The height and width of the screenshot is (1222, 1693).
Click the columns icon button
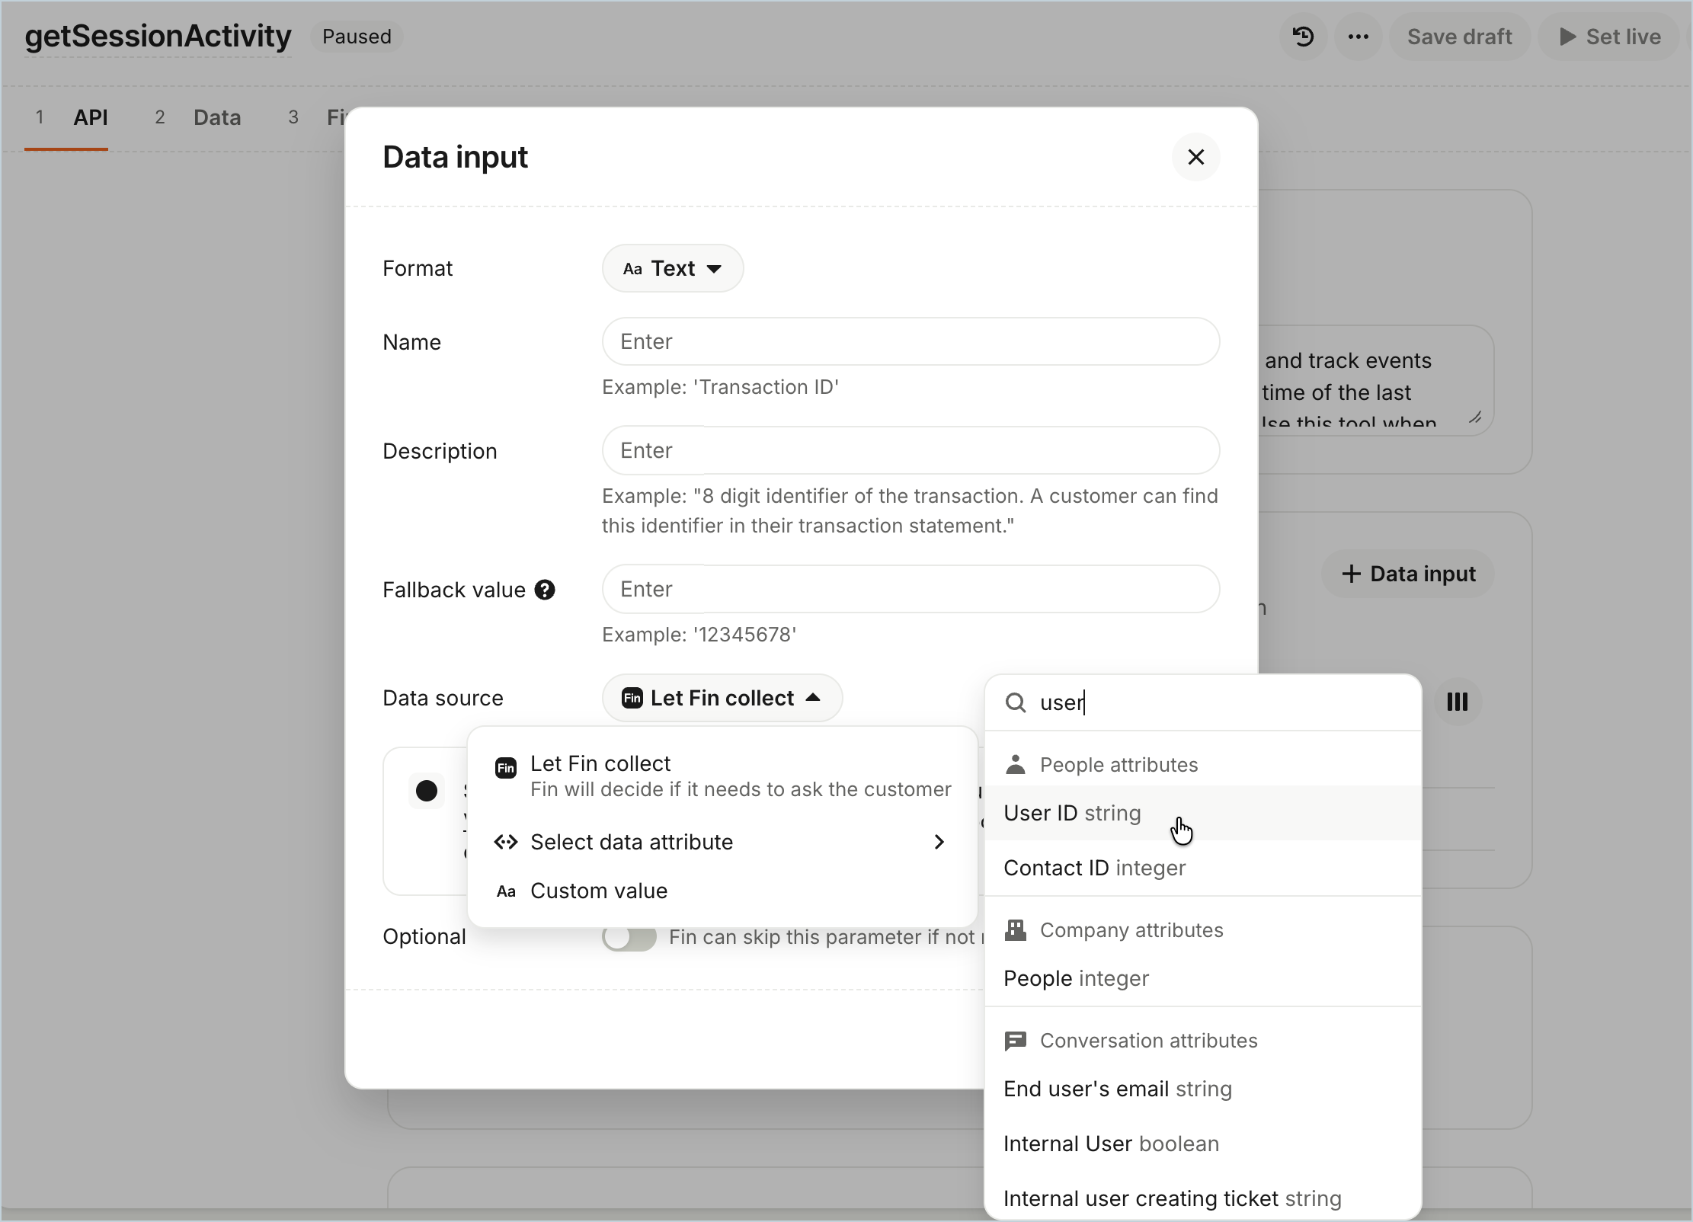pyautogui.click(x=1458, y=702)
